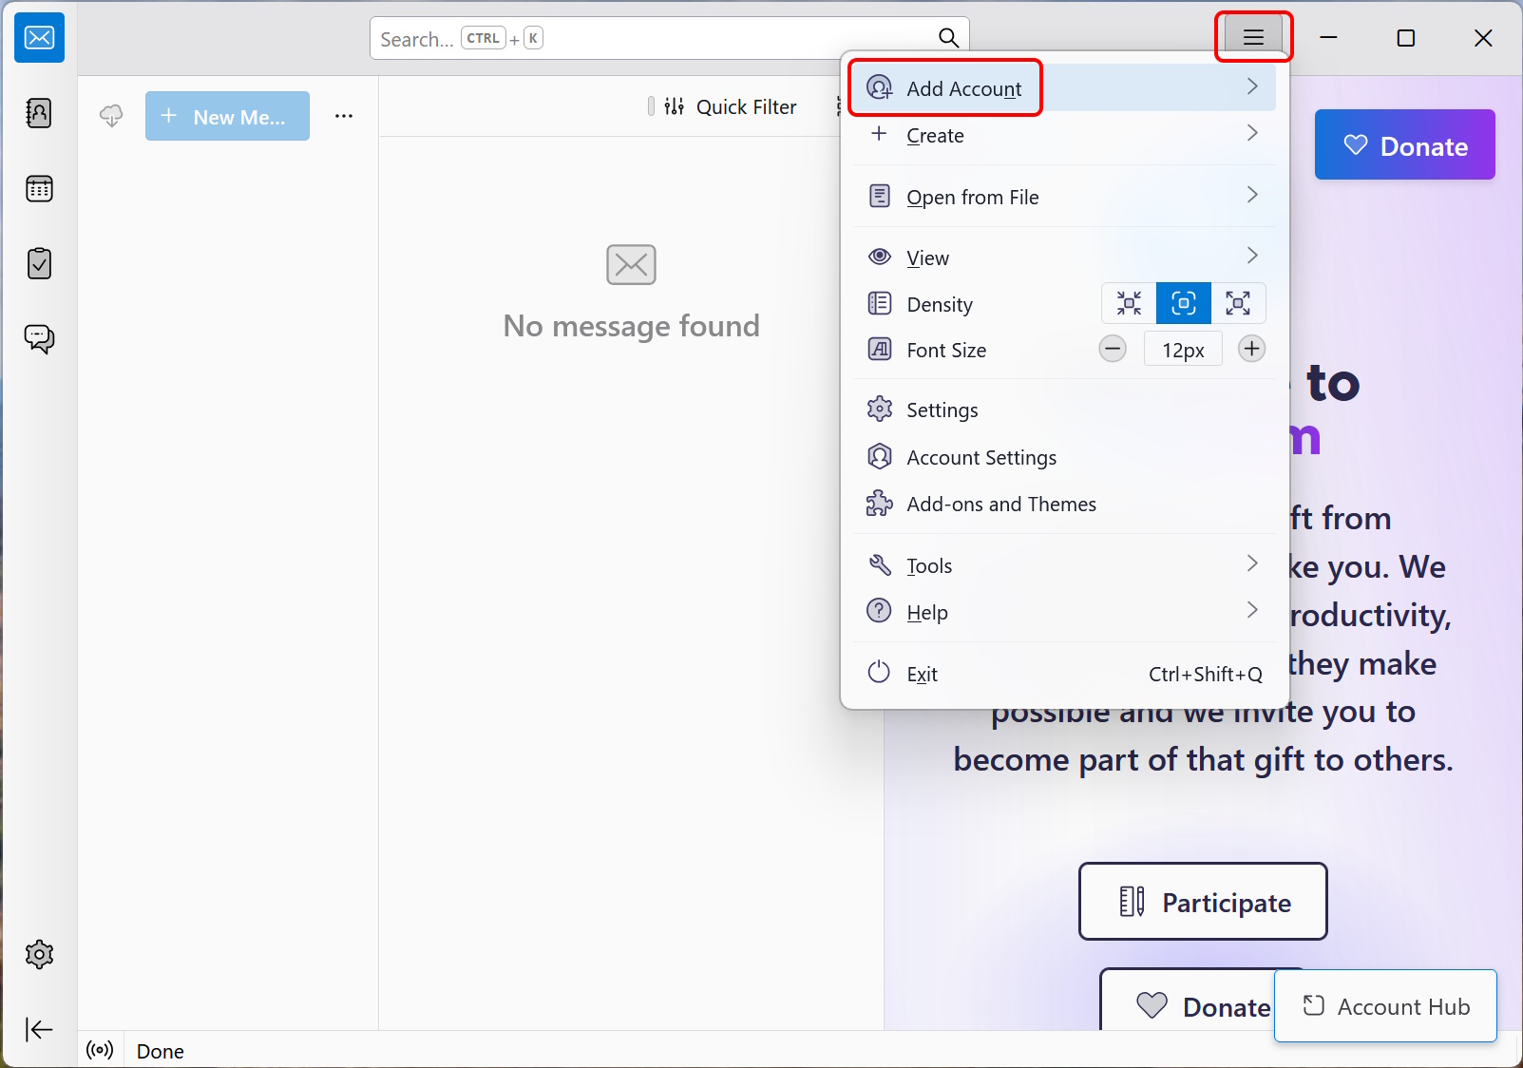
Task: Select Default density option
Action: click(1184, 303)
